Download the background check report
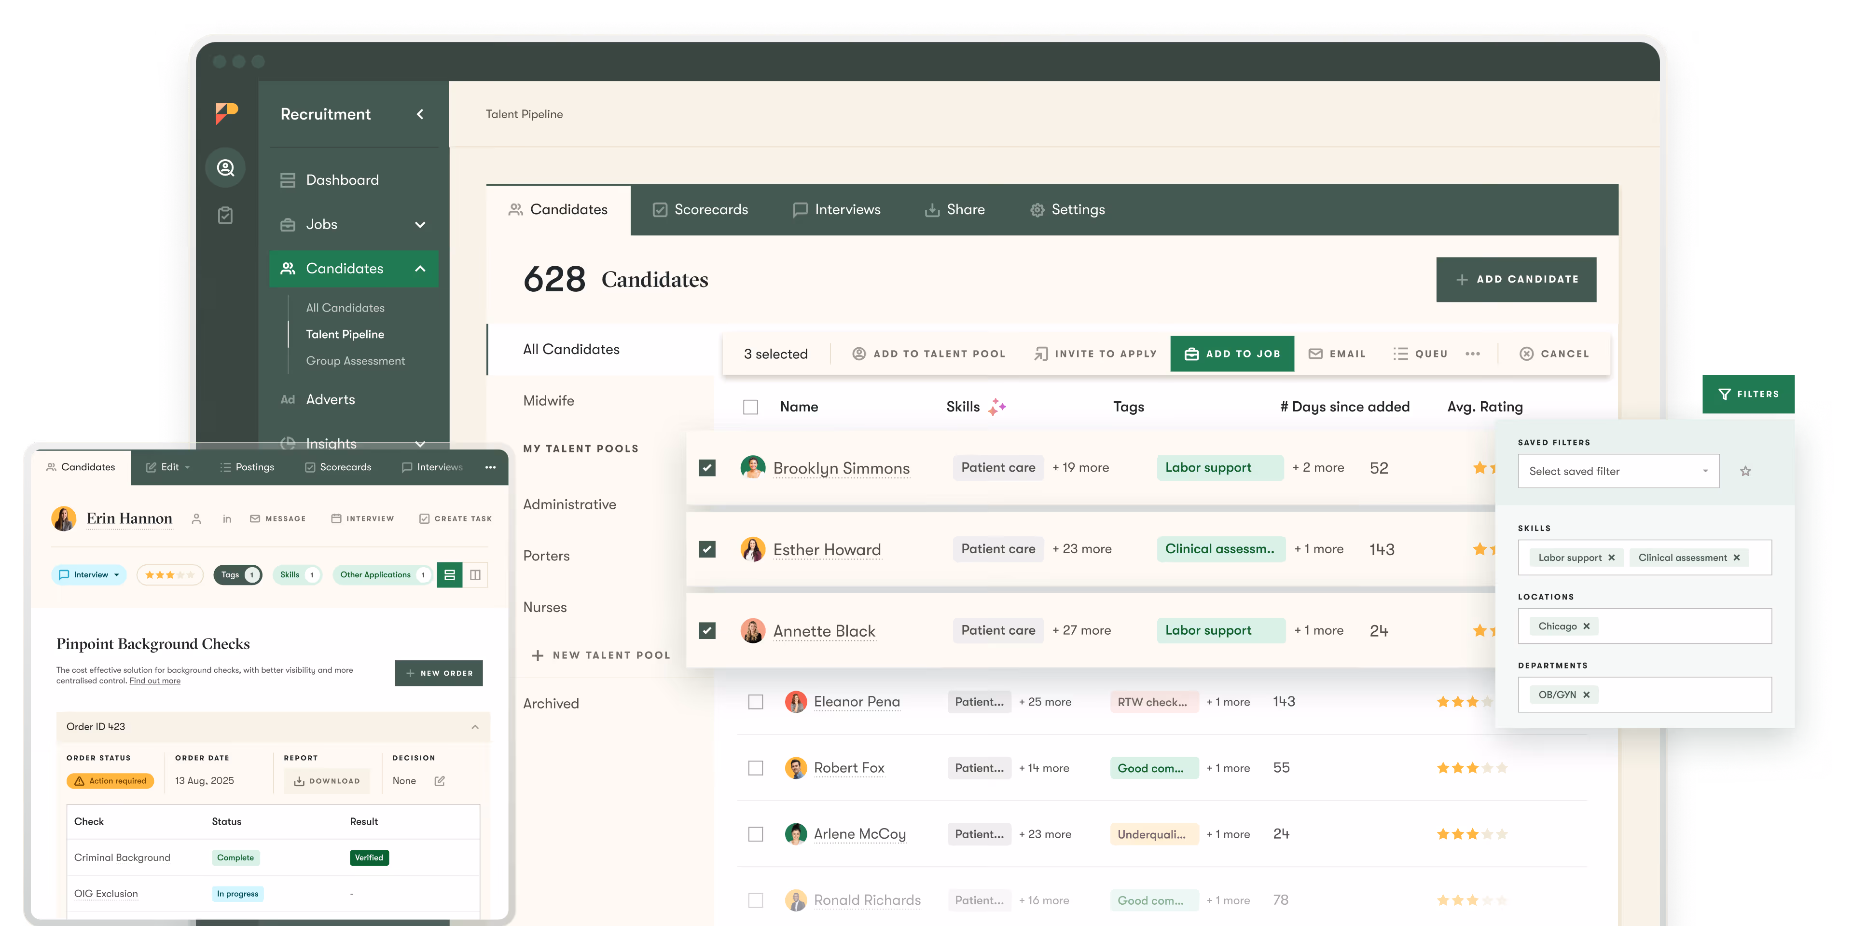 (x=327, y=781)
